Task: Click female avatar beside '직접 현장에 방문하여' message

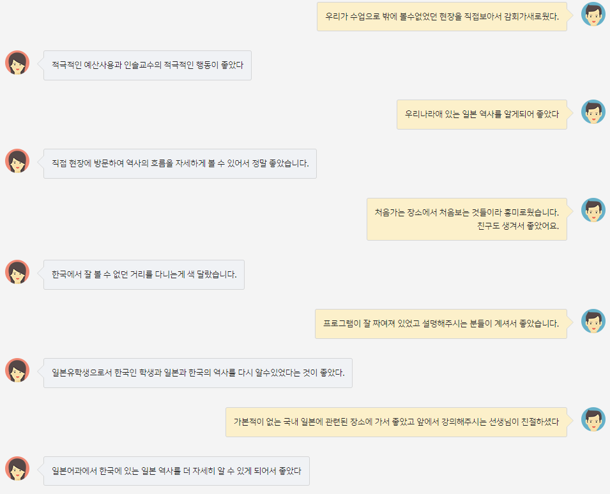Action: point(17,161)
